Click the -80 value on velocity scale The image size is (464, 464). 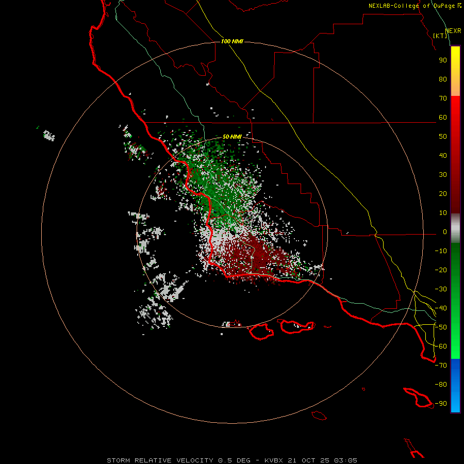coord(441,385)
